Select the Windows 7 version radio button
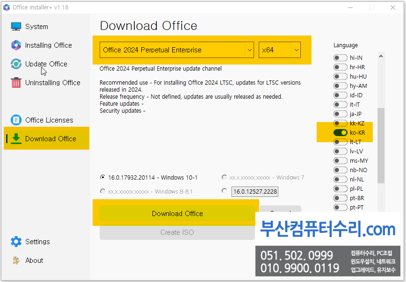406x282 pixels. coord(224,177)
